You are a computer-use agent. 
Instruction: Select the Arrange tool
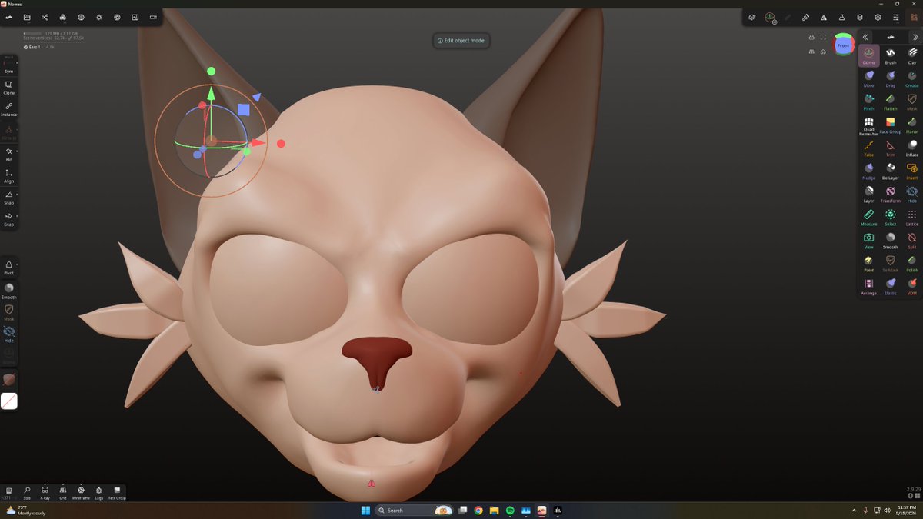[x=868, y=286]
